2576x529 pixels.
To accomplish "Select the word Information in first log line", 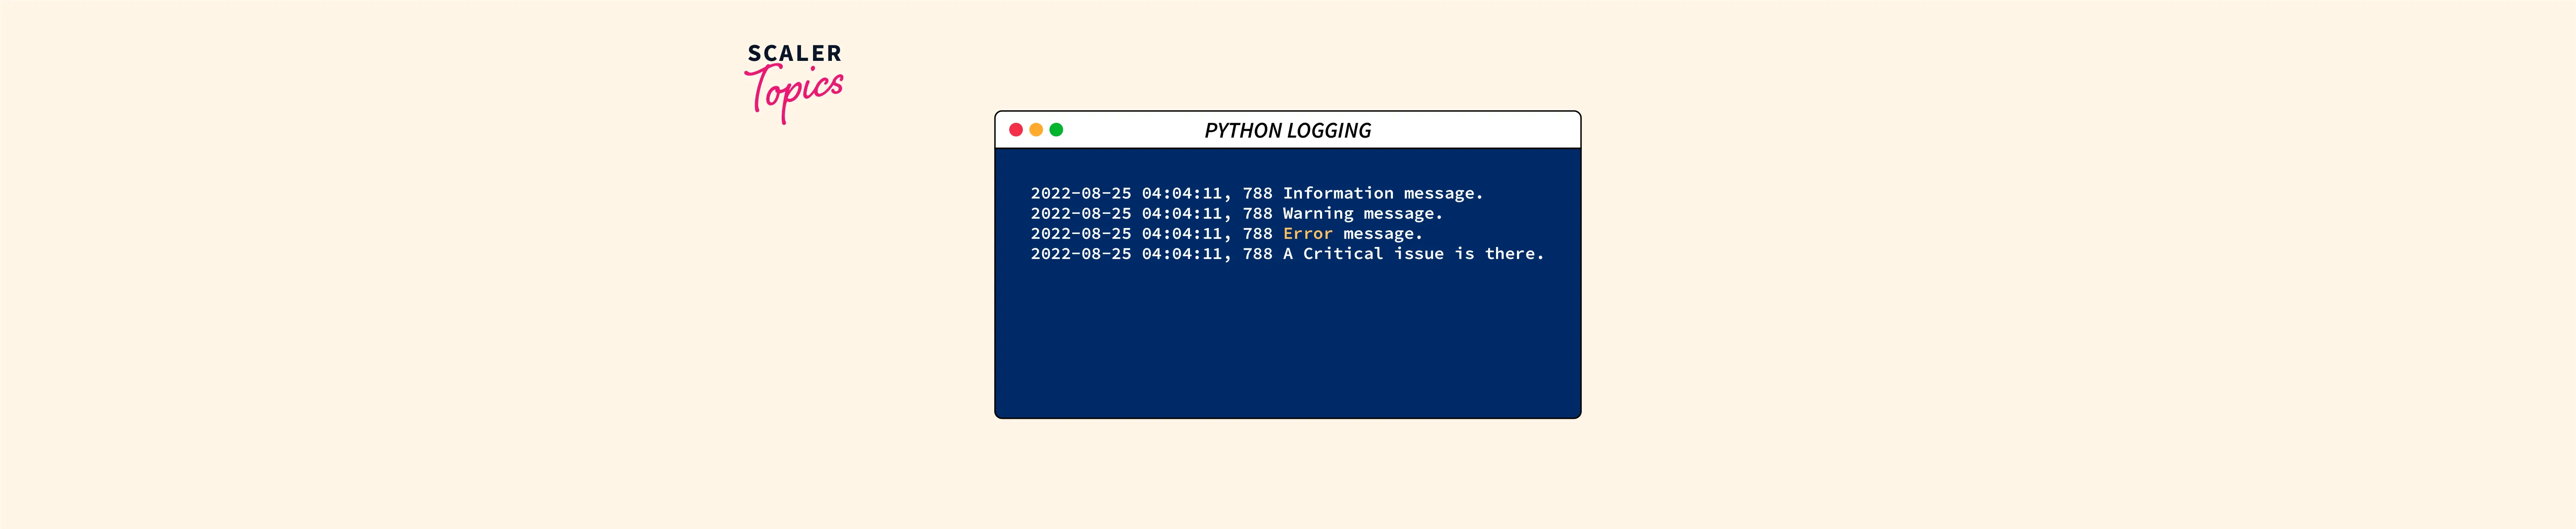I will point(1338,194).
